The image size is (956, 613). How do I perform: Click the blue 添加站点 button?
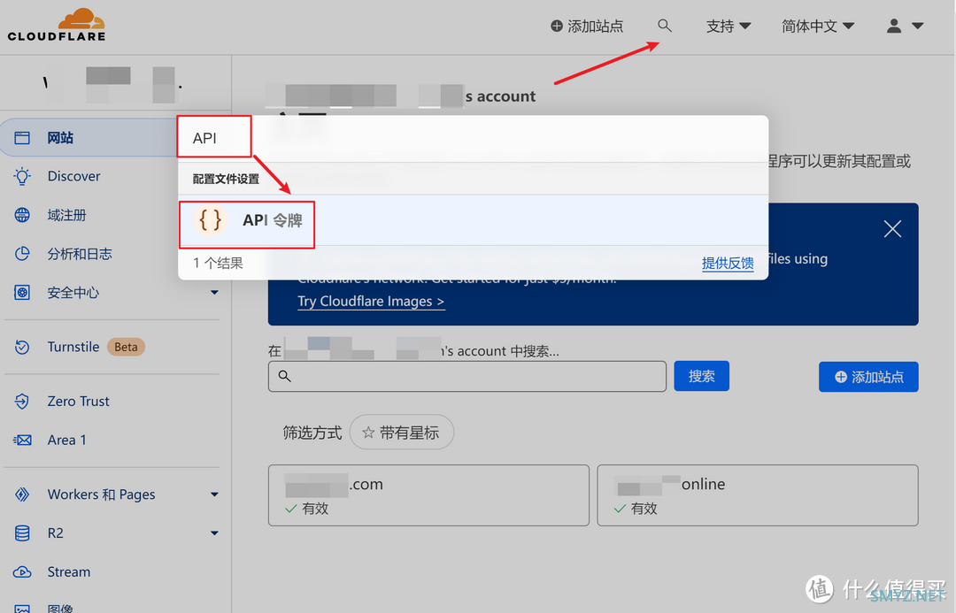click(868, 377)
